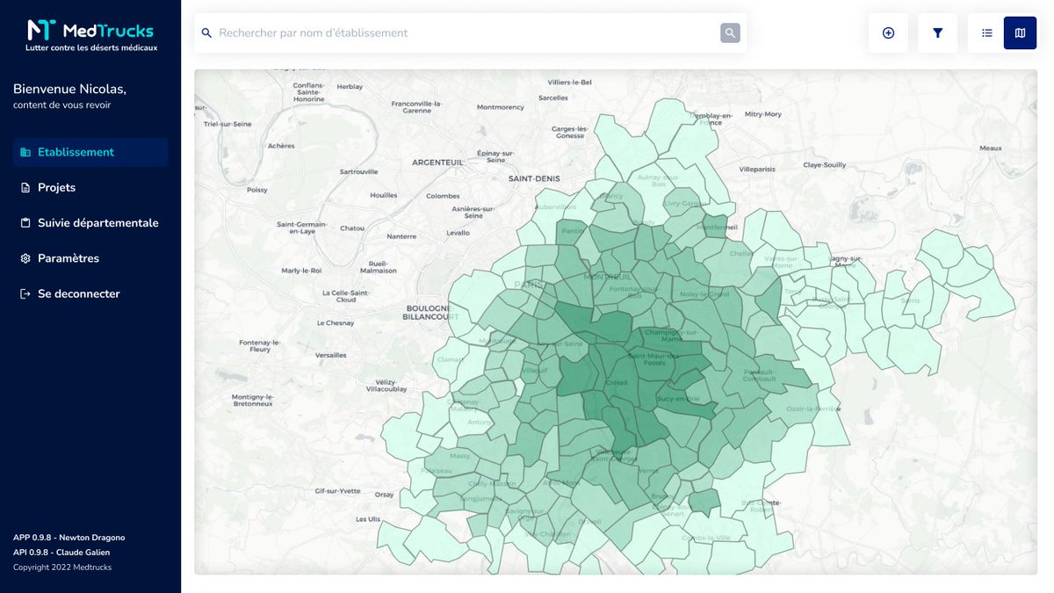
Task: Open settings using the Paramètres gear icon
Action: [24, 257]
